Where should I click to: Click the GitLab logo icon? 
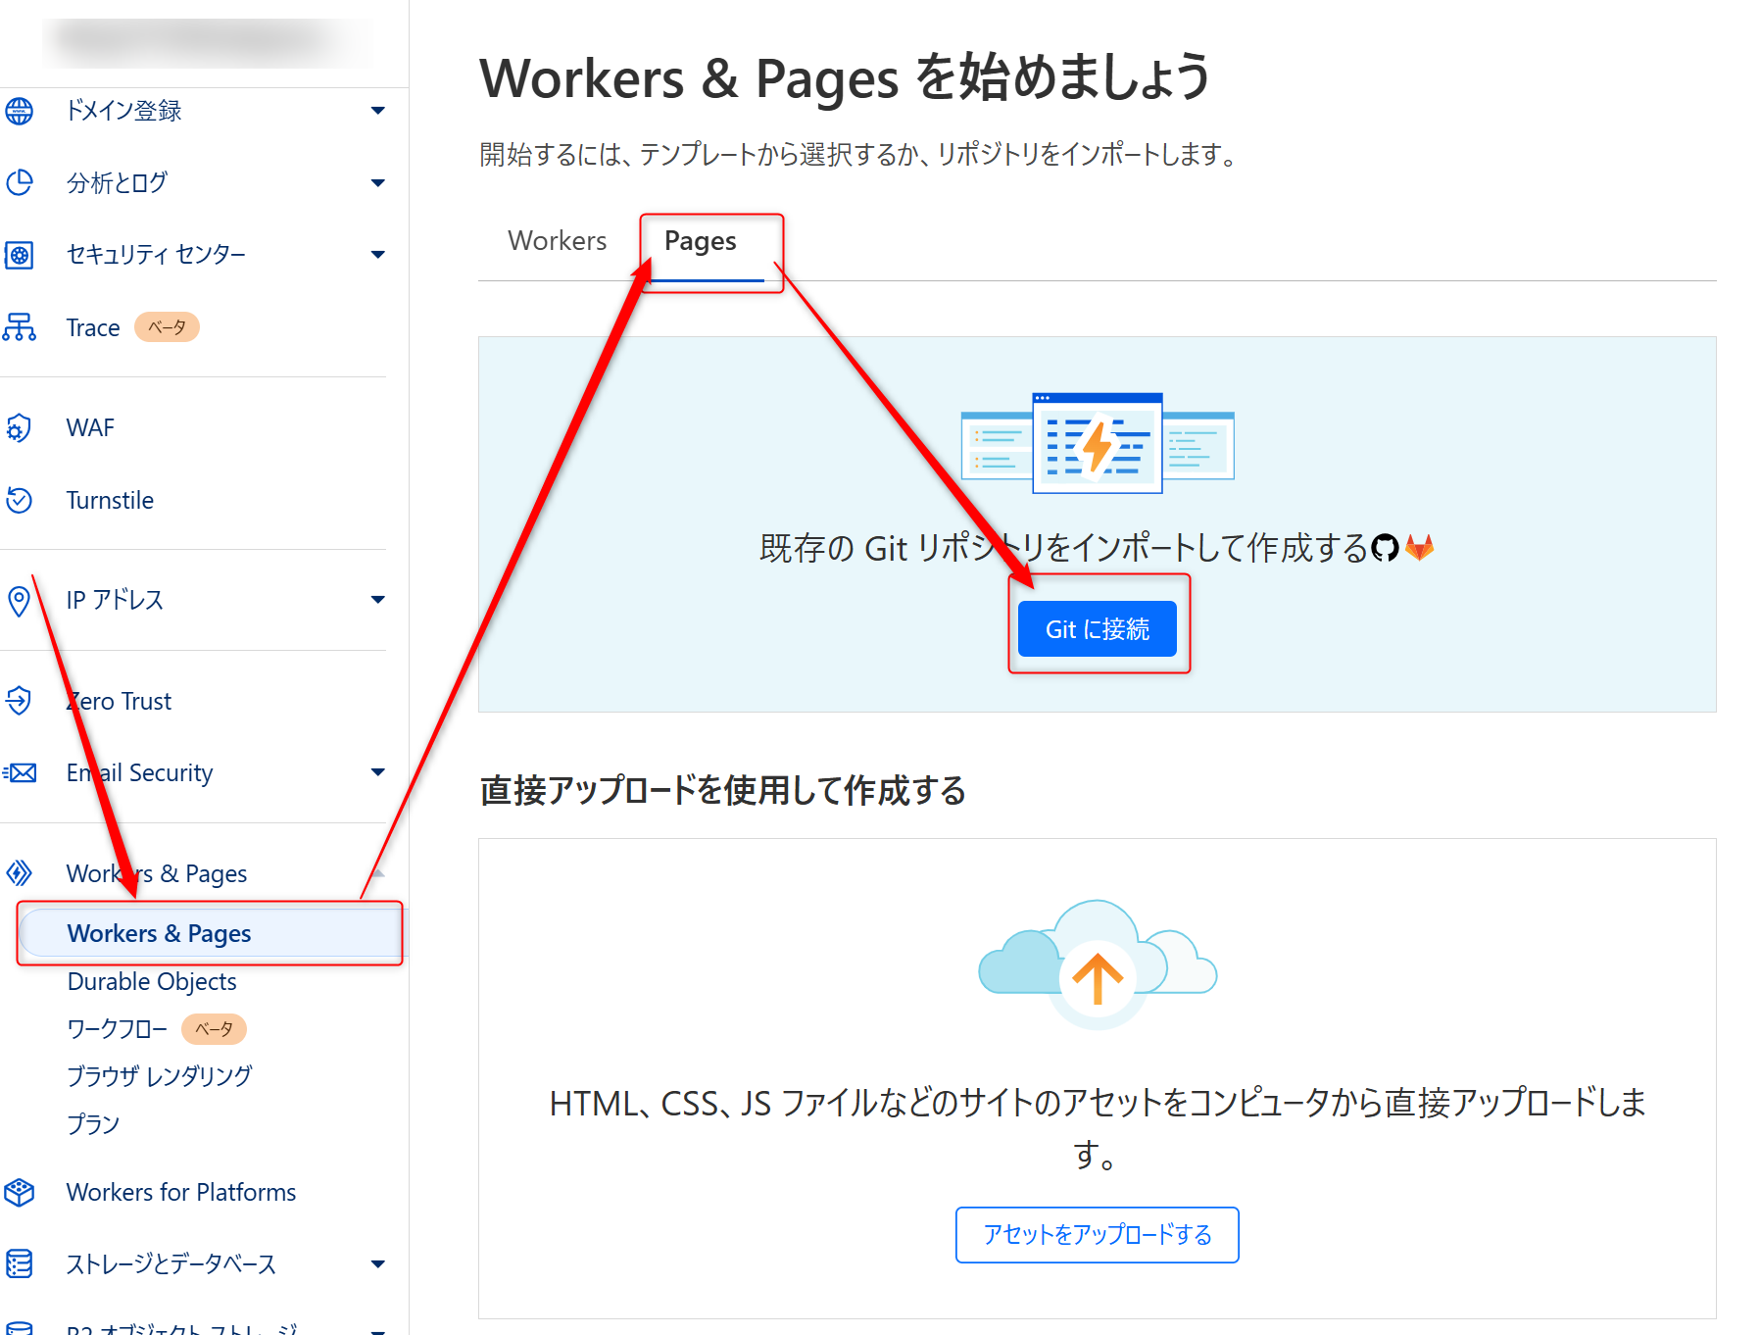(x=1419, y=547)
